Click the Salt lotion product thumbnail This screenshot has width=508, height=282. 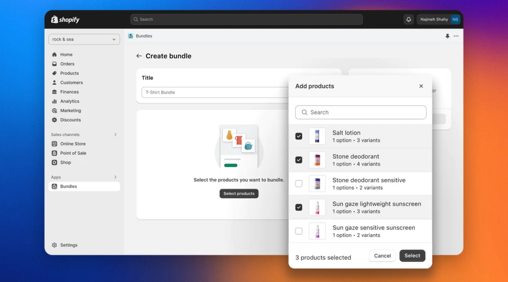pos(317,136)
